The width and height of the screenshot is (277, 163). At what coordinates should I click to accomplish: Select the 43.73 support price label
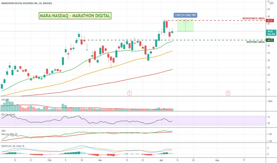(x=270, y=40)
